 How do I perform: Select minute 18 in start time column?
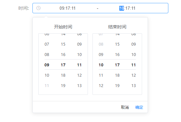[x=63, y=75]
